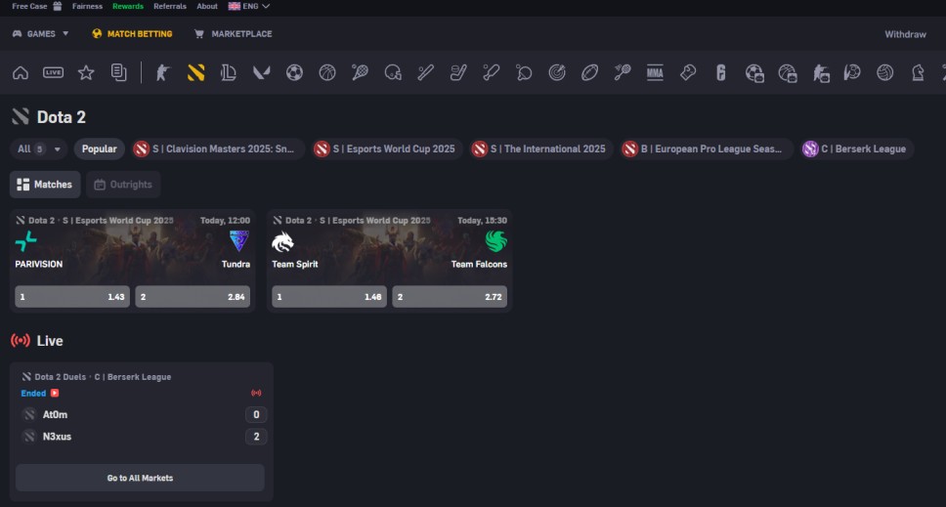Click the live broadcast indicator in Berserk card
Viewport: 946px width, 507px height.
click(256, 393)
